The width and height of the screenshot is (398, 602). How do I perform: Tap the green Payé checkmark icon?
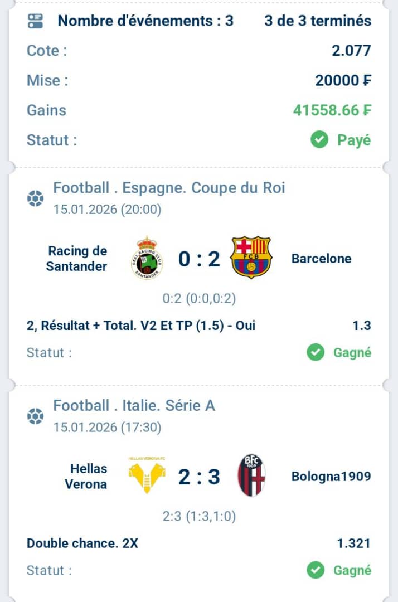click(x=319, y=139)
